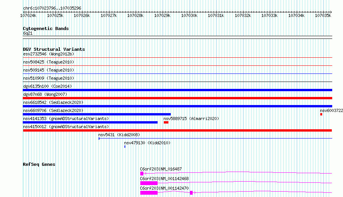Open nsv4141353 (gnomADStructuralVariants) label
This screenshot has width=343, height=197.
click(x=66, y=119)
